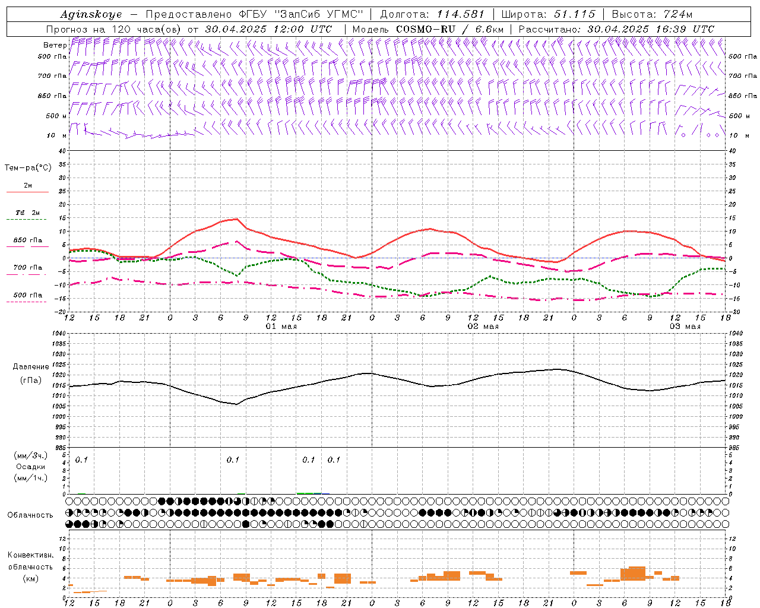Click the elevation text Высота: 724м
760x608 pixels.
(652, 14)
